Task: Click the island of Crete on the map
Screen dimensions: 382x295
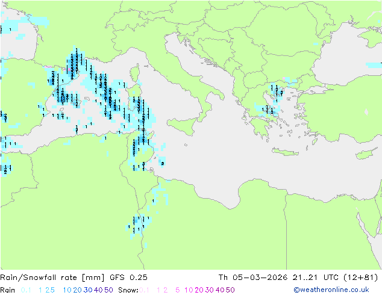Action: (285, 152)
